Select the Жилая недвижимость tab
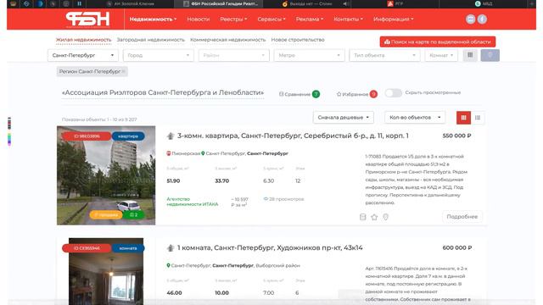543x305 pixels. click(83, 40)
